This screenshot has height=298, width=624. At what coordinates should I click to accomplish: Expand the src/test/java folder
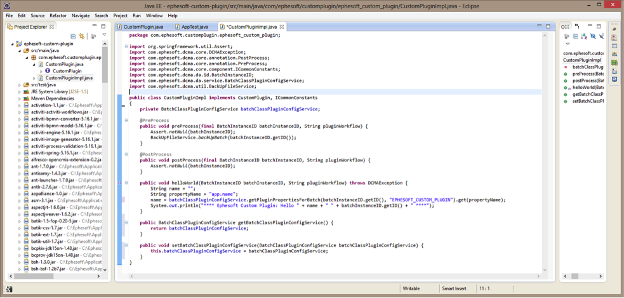point(20,85)
